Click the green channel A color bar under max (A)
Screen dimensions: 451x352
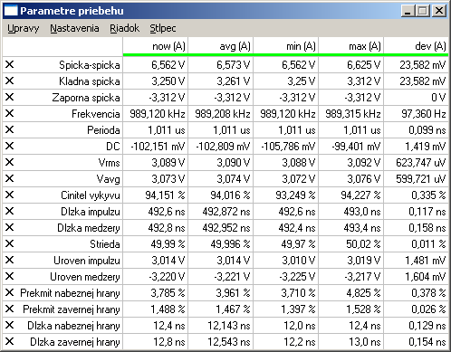click(x=351, y=54)
